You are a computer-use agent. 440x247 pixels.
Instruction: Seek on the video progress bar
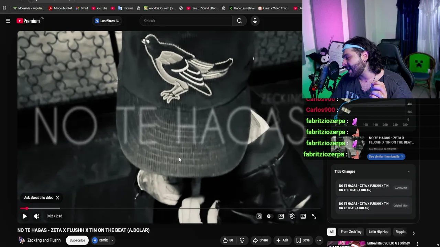(170, 208)
